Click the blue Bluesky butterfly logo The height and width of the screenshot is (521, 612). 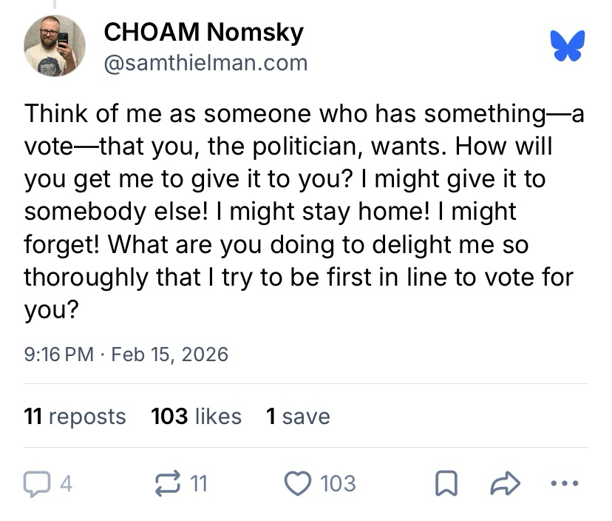click(568, 46)
